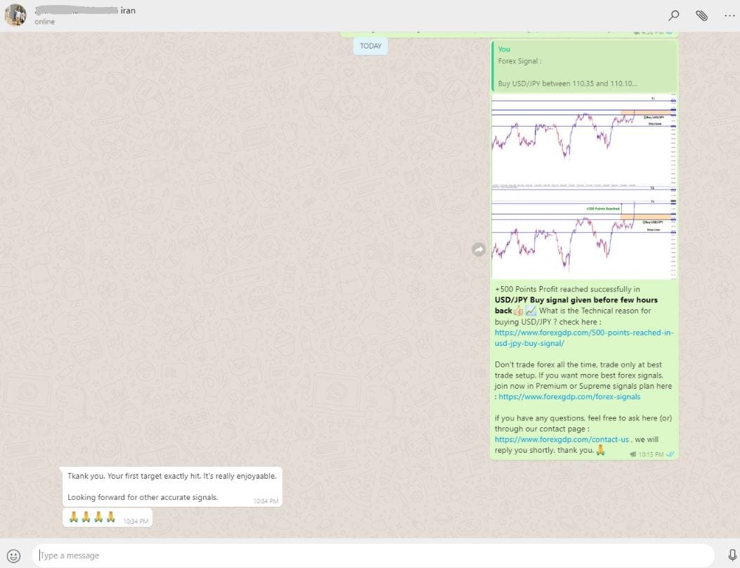Click the double-check read receipt icon
This screenshot has height=568, width=740.
point(670,454)
